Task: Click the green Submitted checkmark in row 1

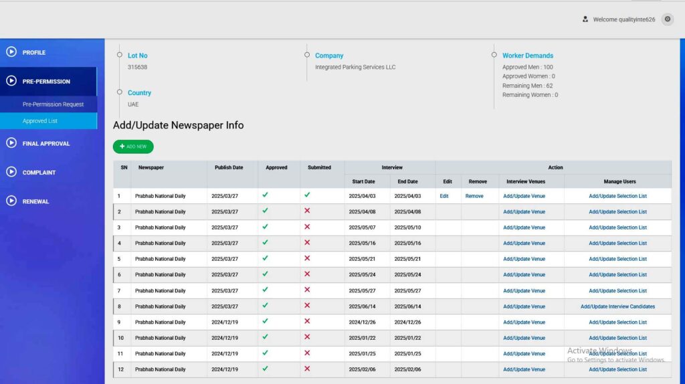Action: pos(307,195)
